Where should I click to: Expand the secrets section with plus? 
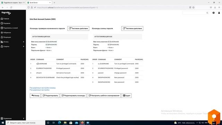pyautogui.click(x=24, y=46)
